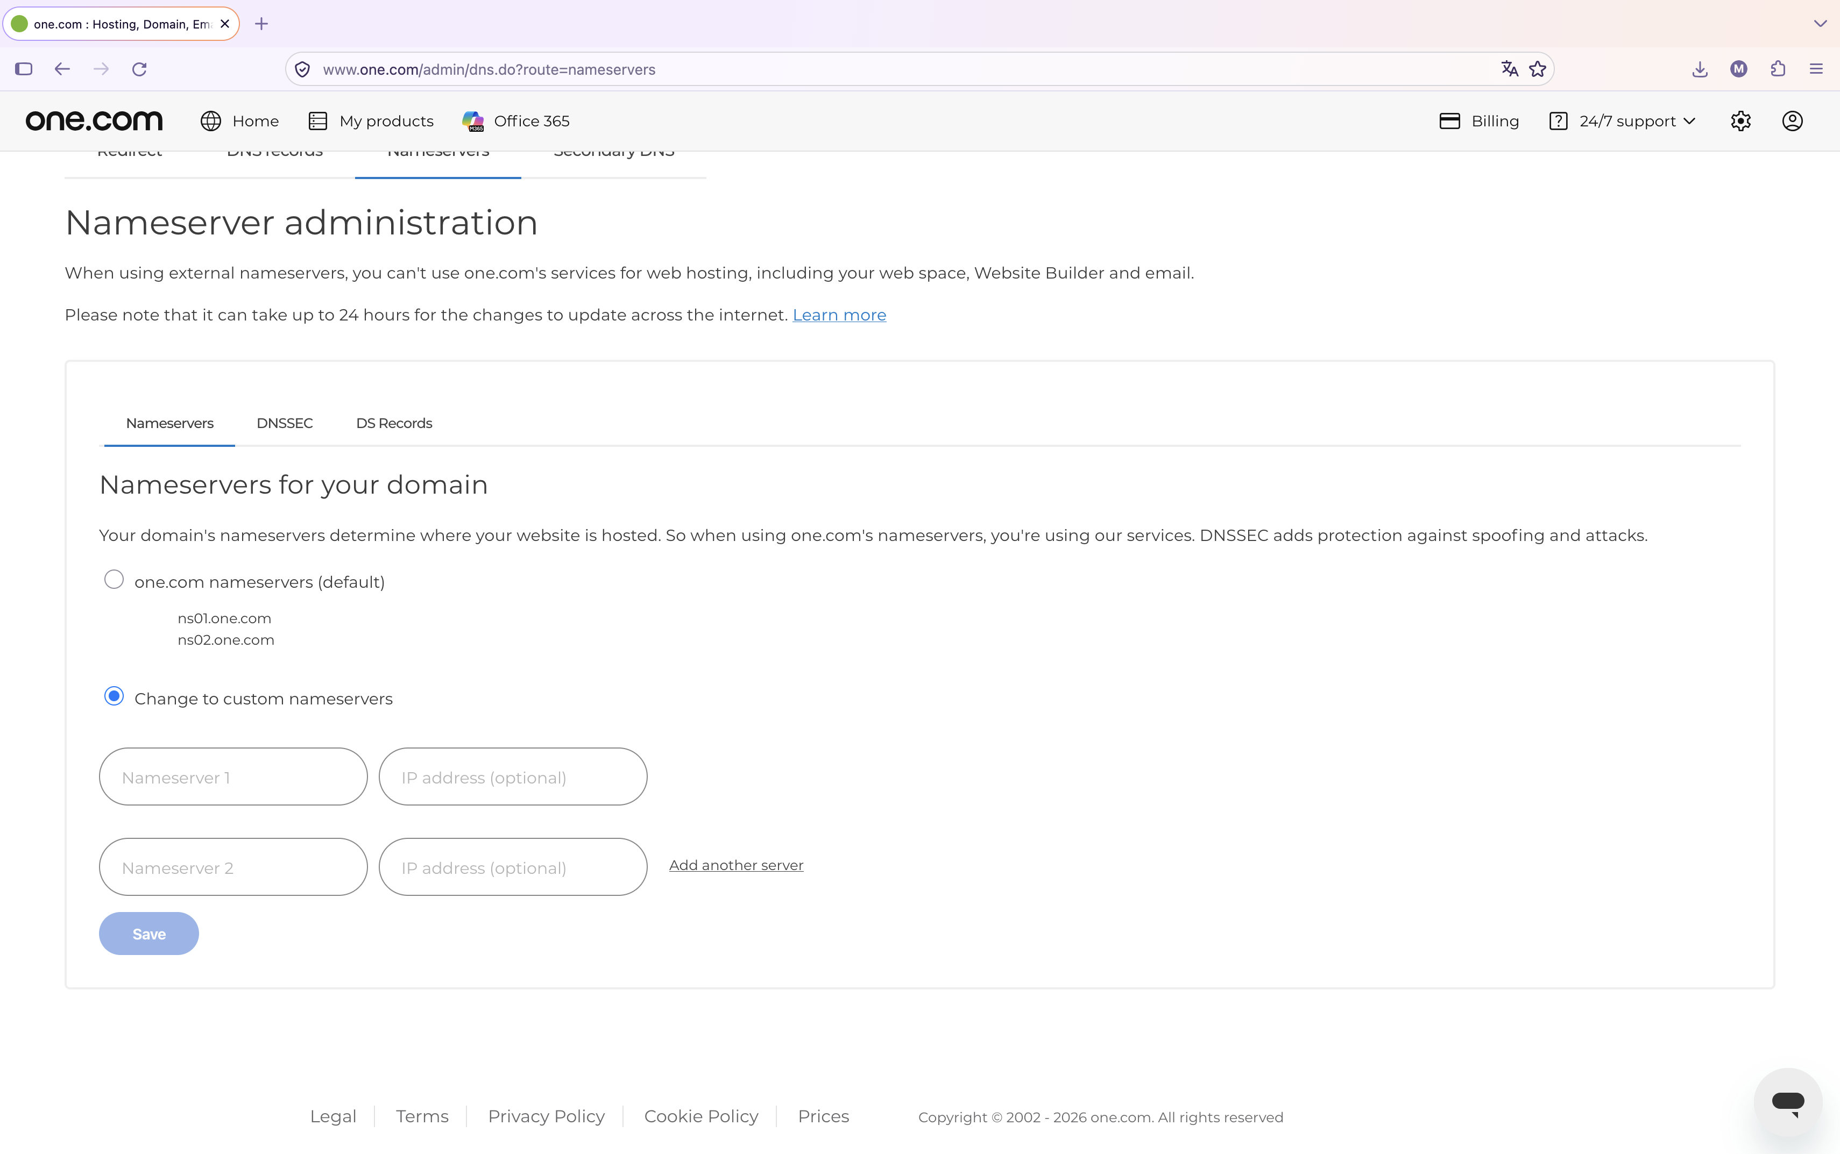Reload the page
This screenshot has width=1840, height=1154.
click(139, 69)
